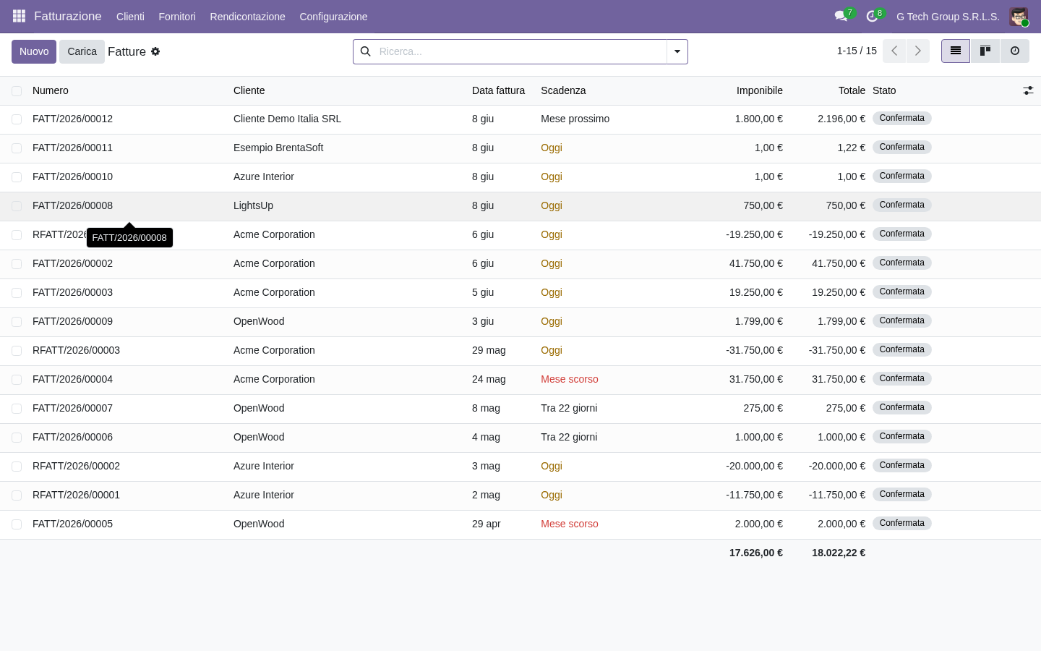Tick the checkbox for FATT/2026/00005
1041x651 pixels.
coord(17,524)
